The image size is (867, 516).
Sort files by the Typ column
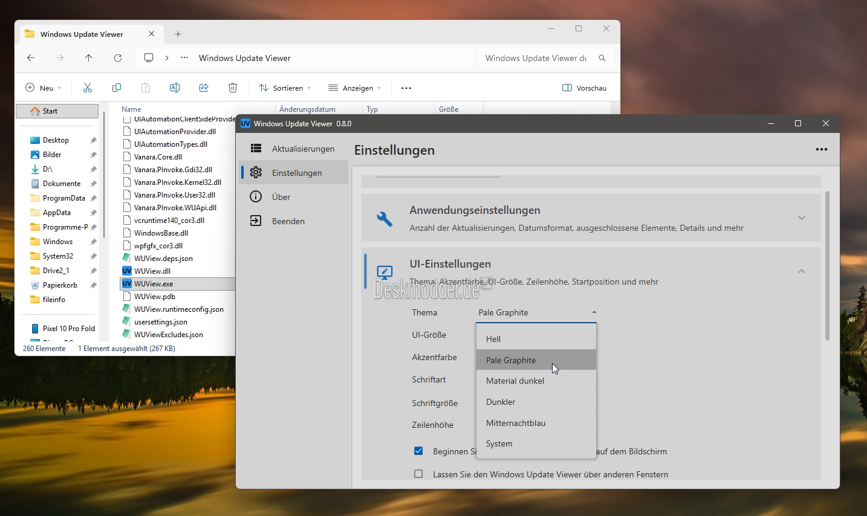(372, 109)
